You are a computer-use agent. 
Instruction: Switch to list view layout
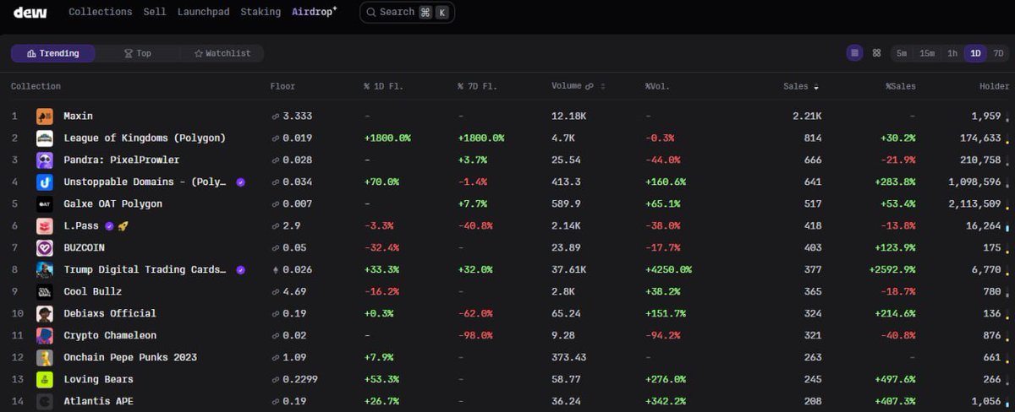pos(855,53)
